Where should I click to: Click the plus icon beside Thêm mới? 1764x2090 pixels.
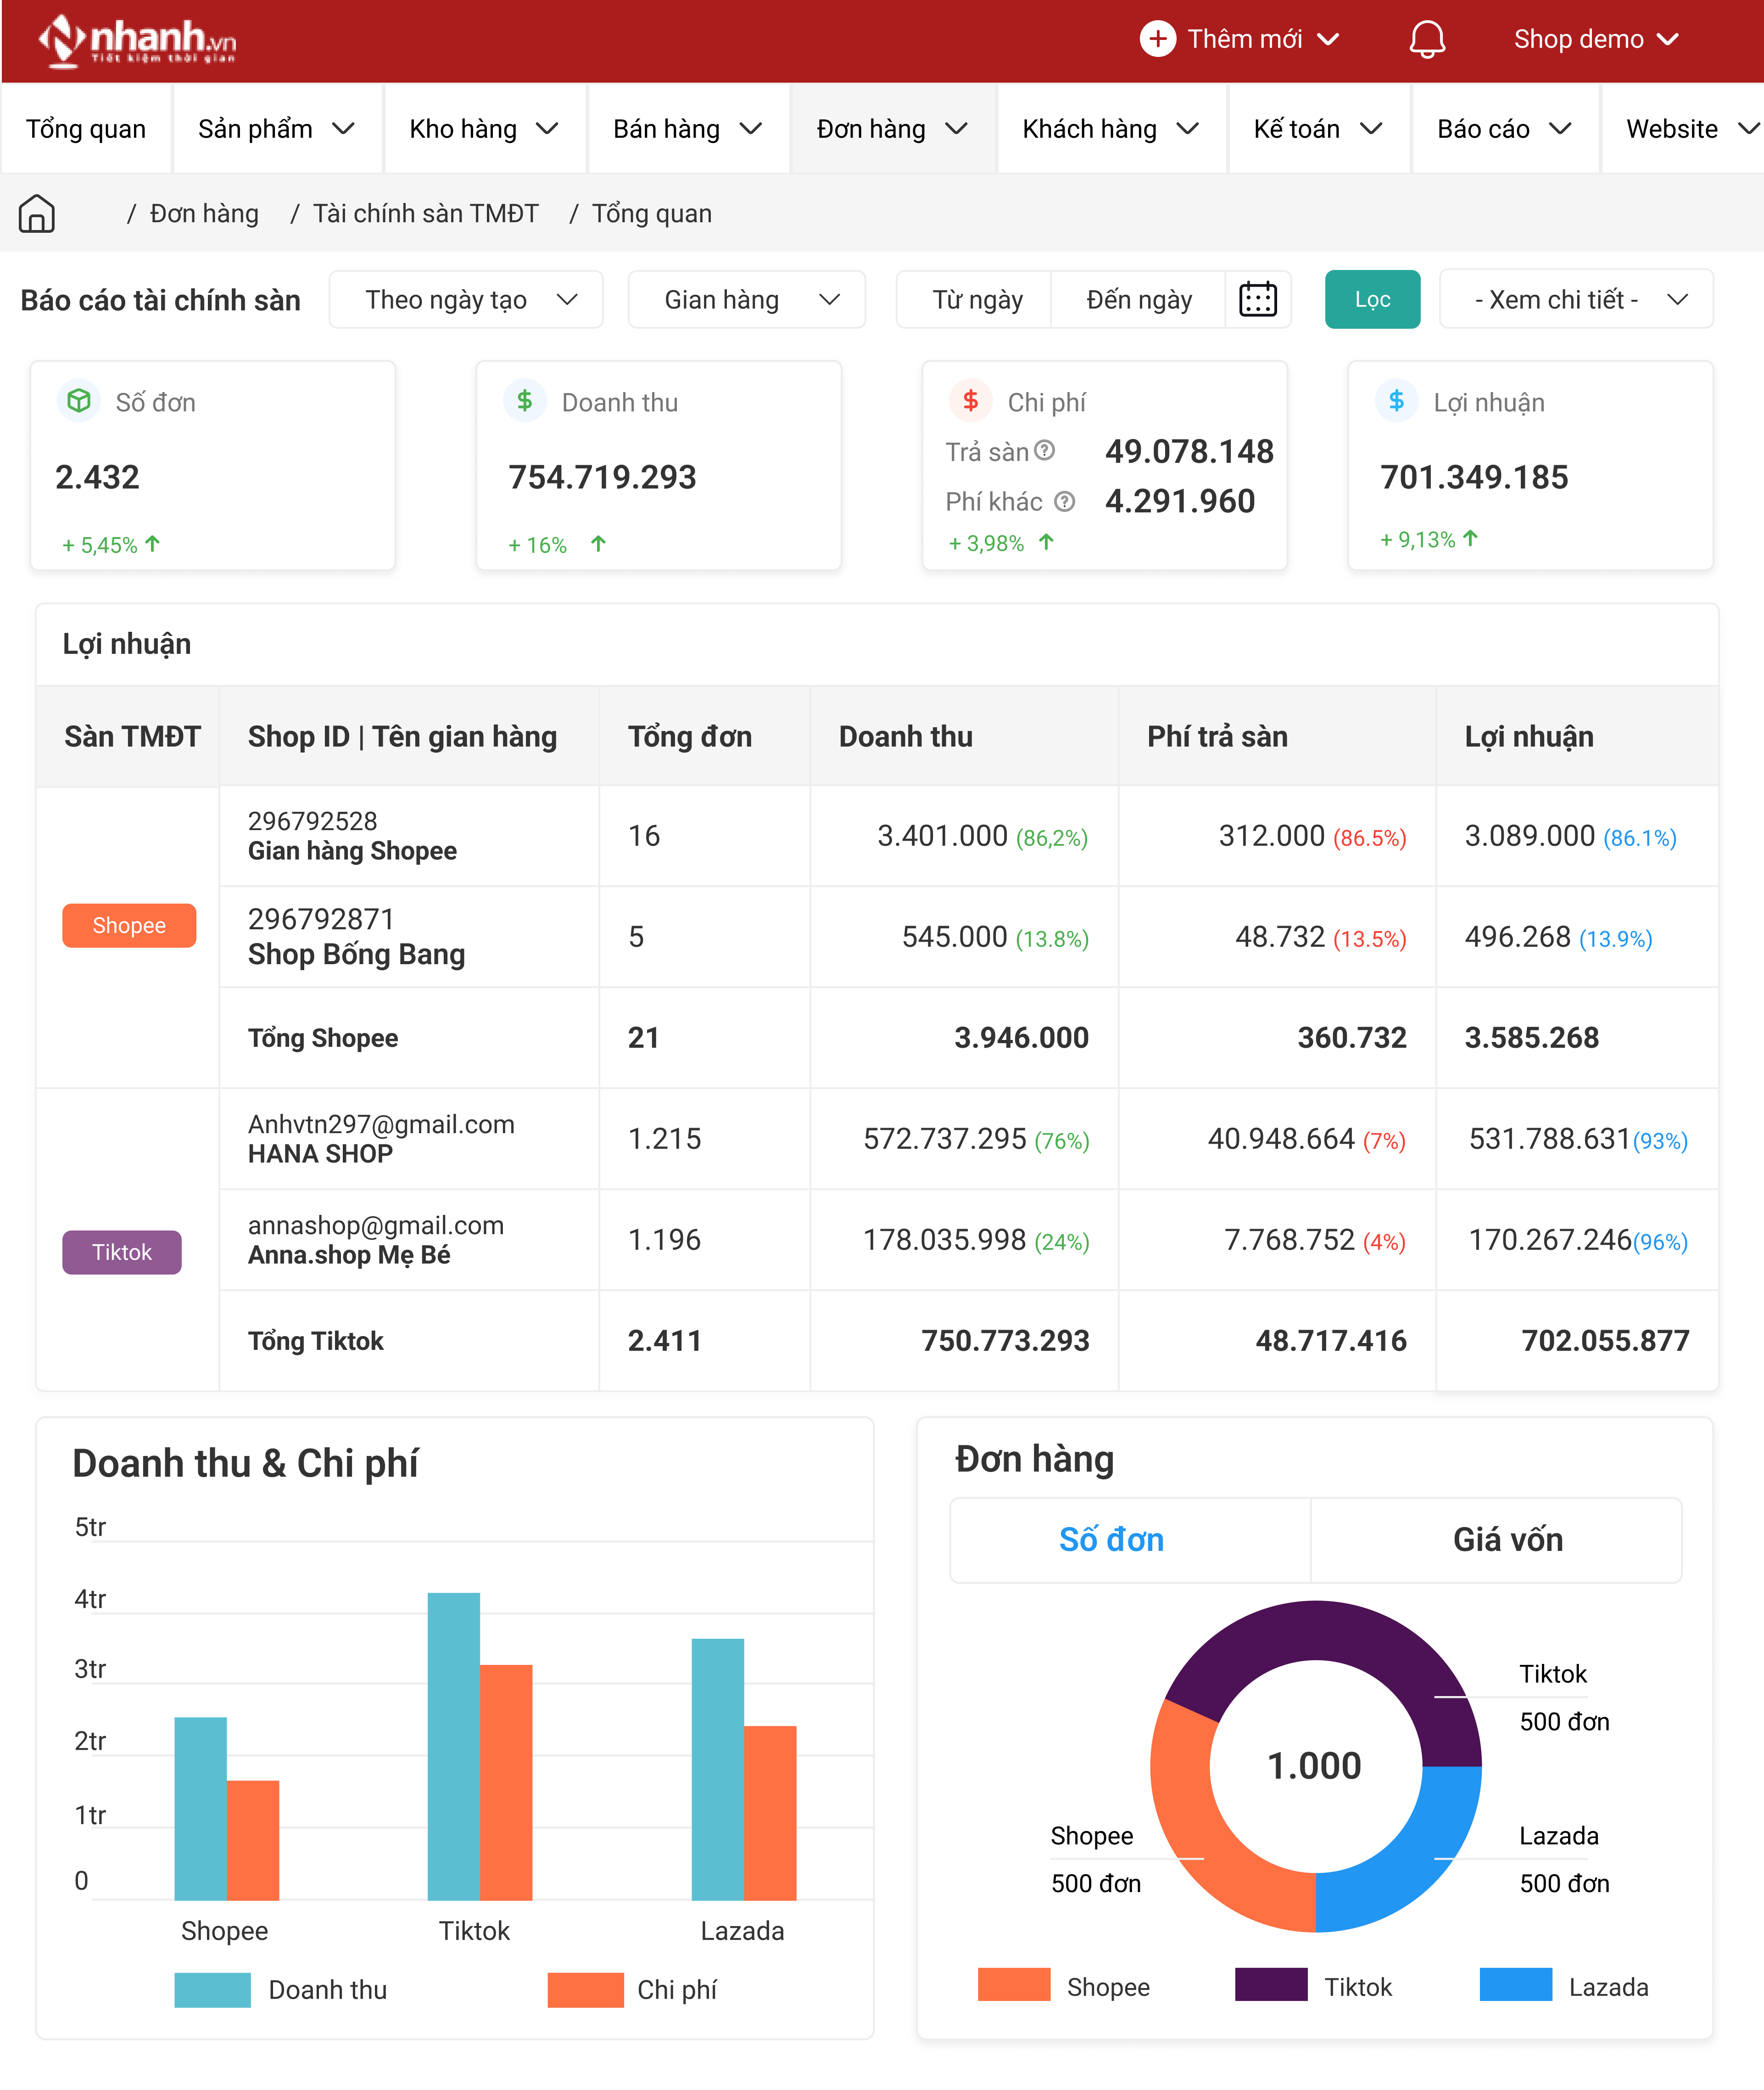1157,39
